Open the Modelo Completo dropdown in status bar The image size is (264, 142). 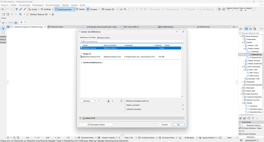coord(116,138)
